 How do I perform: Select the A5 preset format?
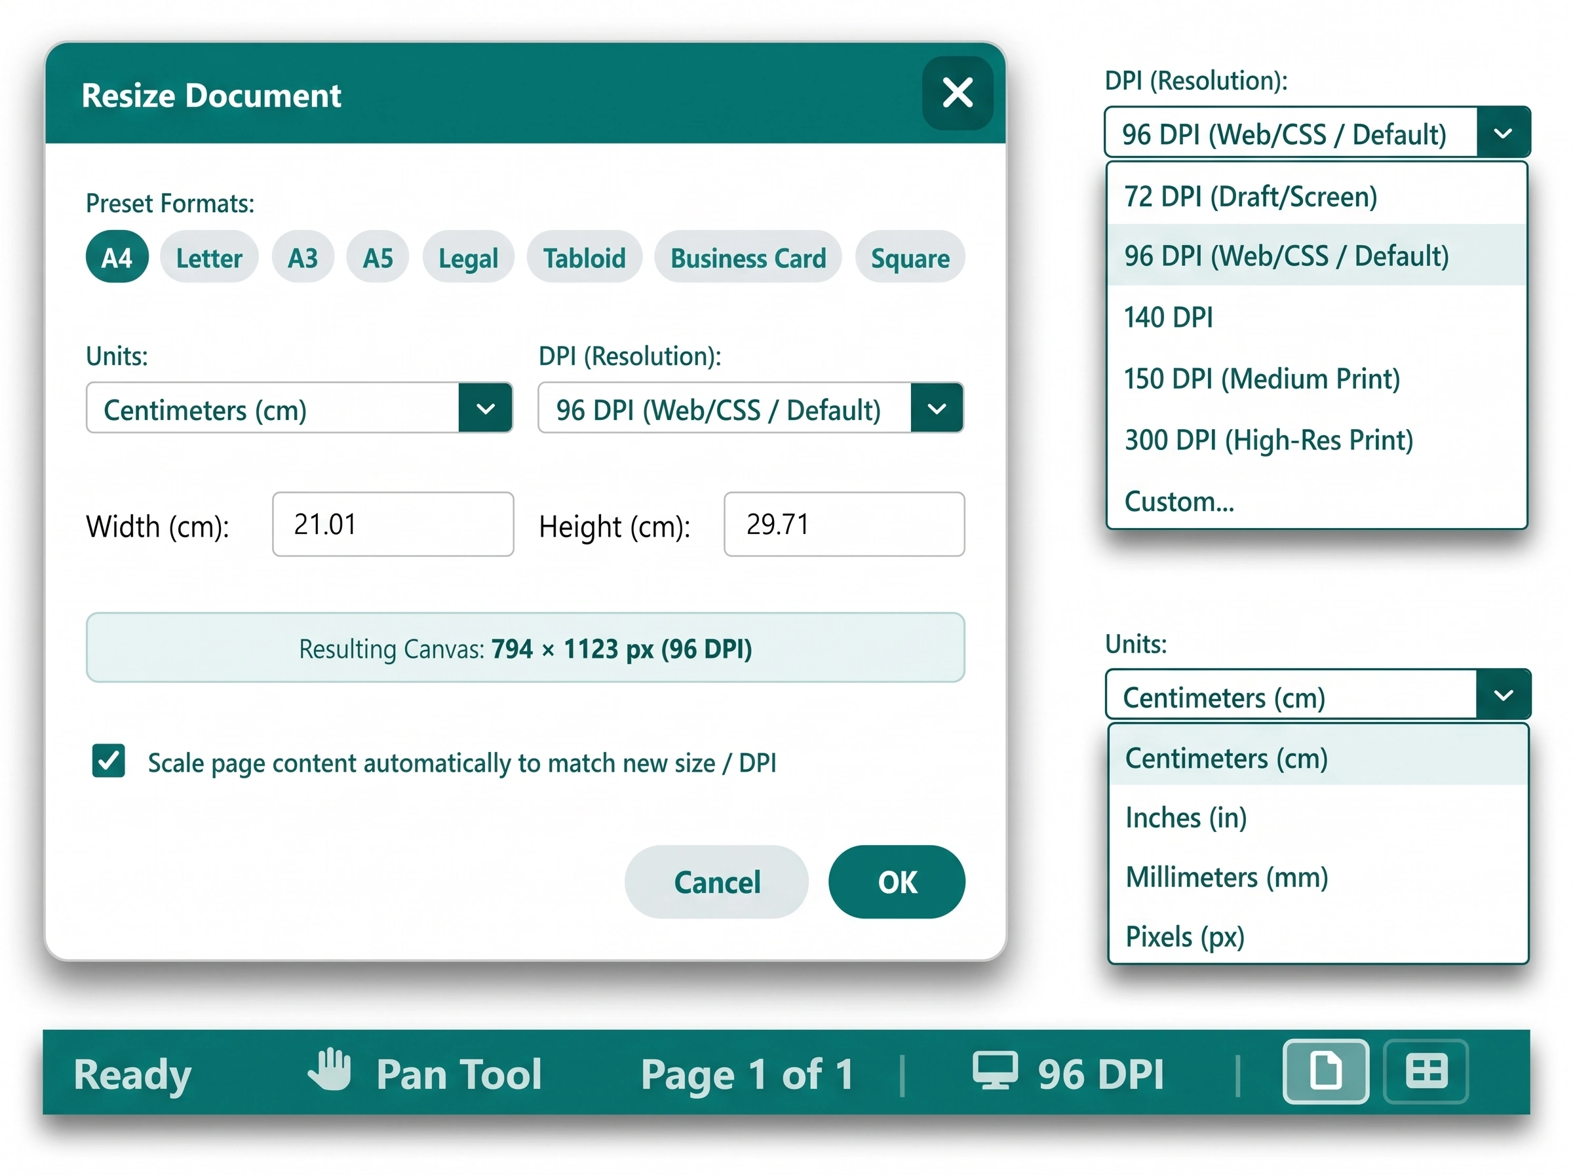click(378, 257)
